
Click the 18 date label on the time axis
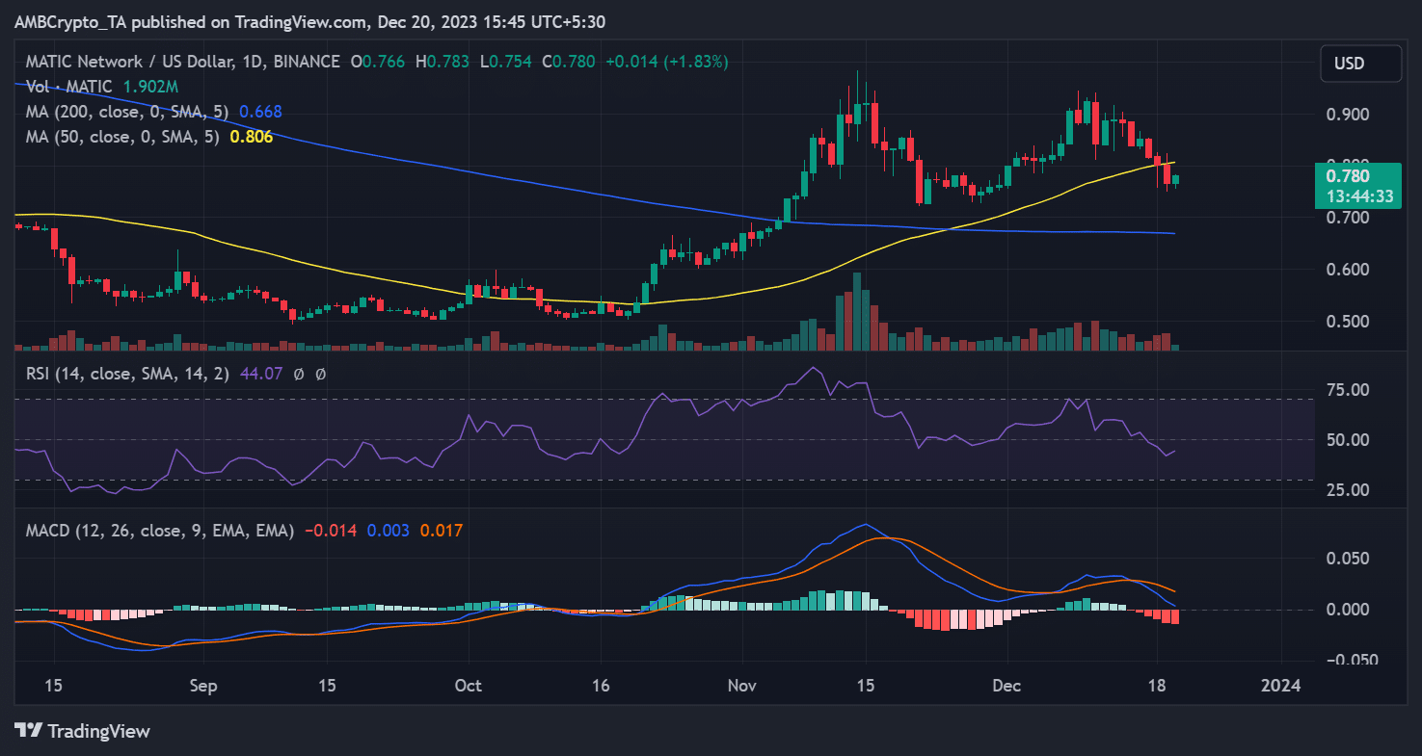point(1158,687)
